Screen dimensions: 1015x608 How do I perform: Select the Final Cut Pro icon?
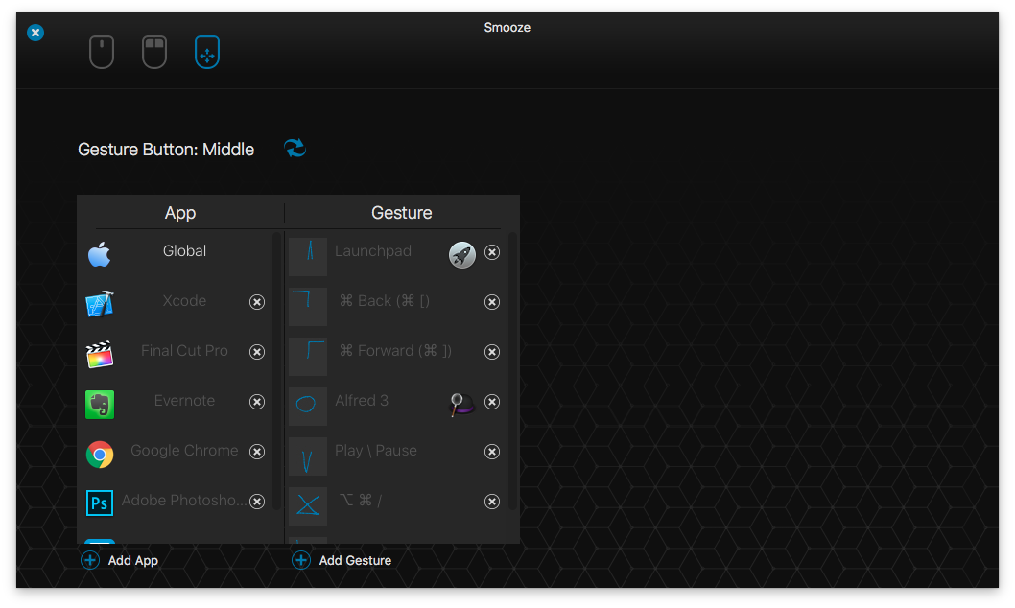[100, 355]
